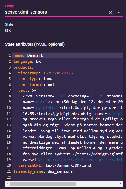Click the timestamp value 1639324922126
The image size is (126, 189).
point(58,73)
